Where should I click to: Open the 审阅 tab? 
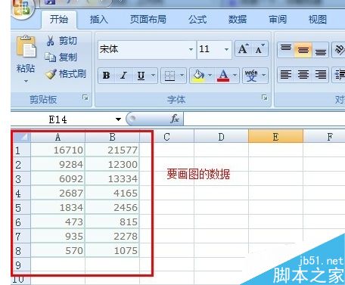(x=278, y=20)
